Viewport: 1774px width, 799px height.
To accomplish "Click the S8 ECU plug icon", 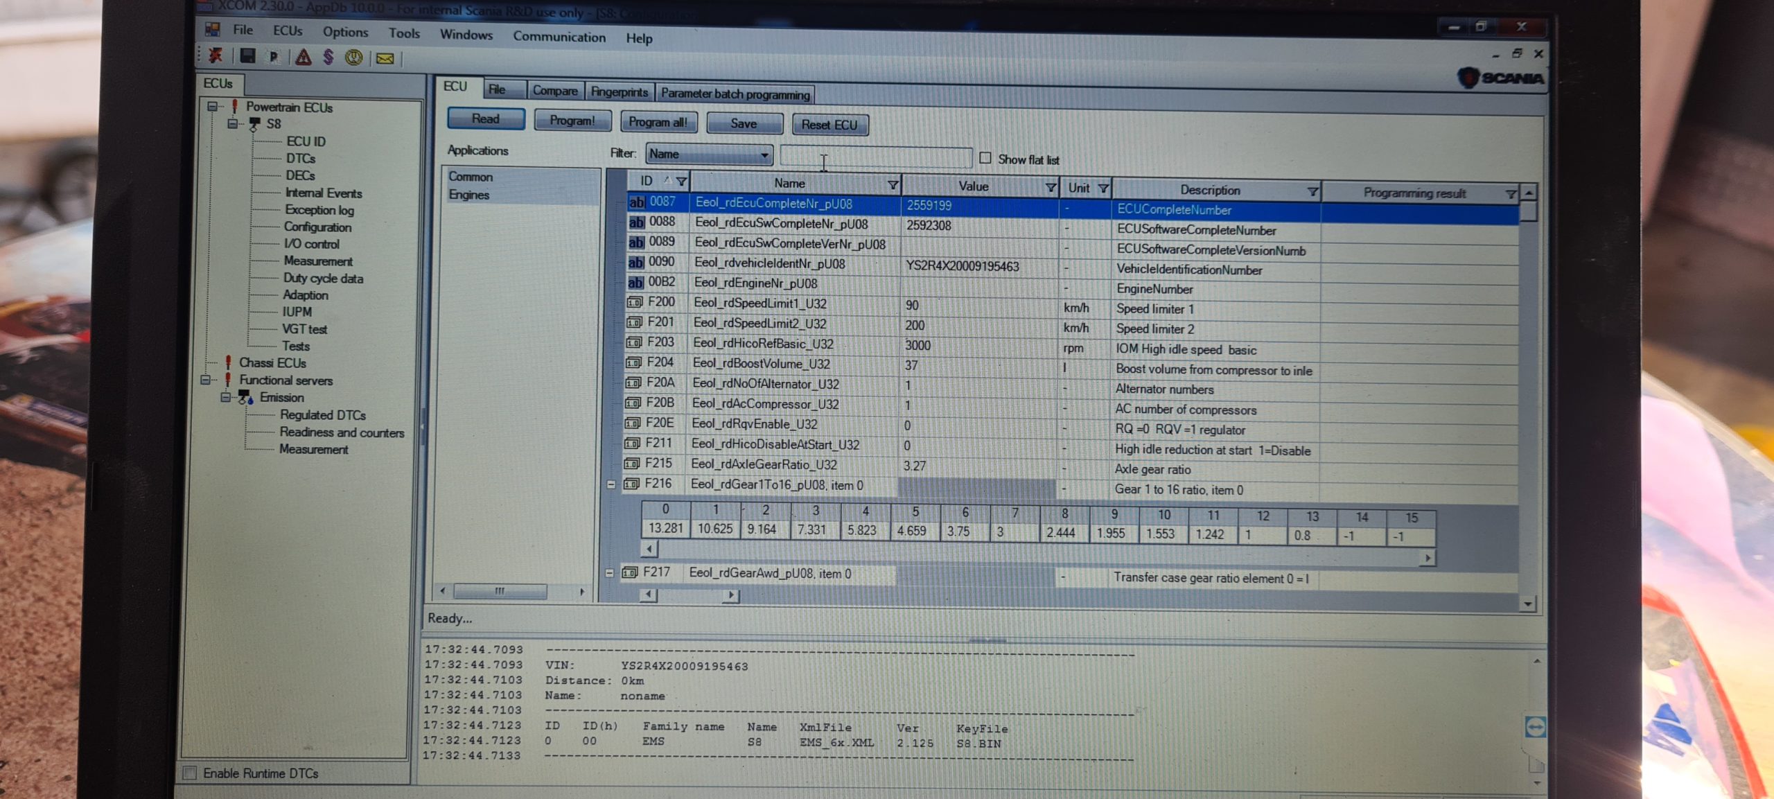I will 254,124.
